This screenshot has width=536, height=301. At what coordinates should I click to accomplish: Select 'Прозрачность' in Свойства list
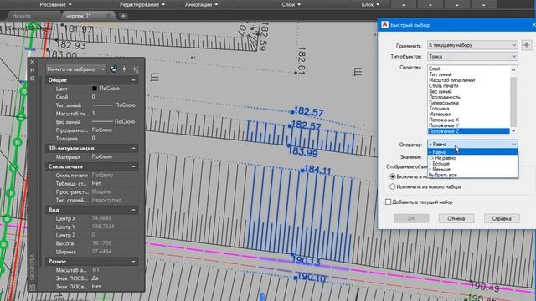[445, 97]
